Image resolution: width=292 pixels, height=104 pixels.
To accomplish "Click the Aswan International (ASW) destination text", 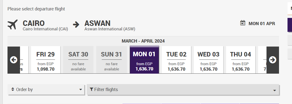I will (110, 29).
